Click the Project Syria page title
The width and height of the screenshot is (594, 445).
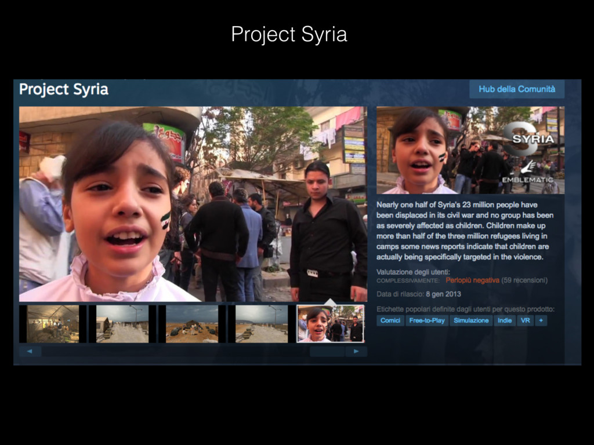click(x=64, y=89)
